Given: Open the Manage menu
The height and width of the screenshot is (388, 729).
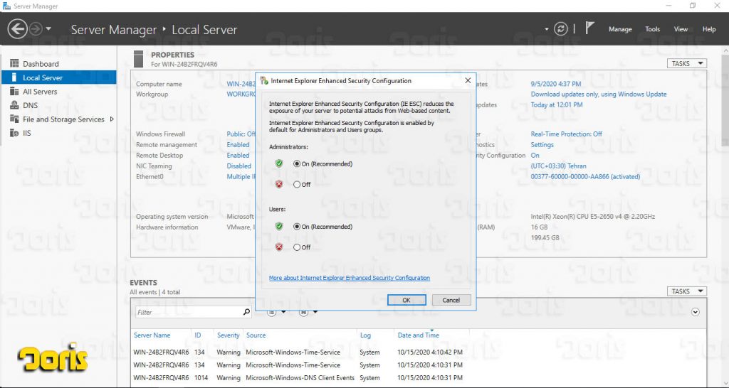Looking at the screenshot, I should coord(620,28).
